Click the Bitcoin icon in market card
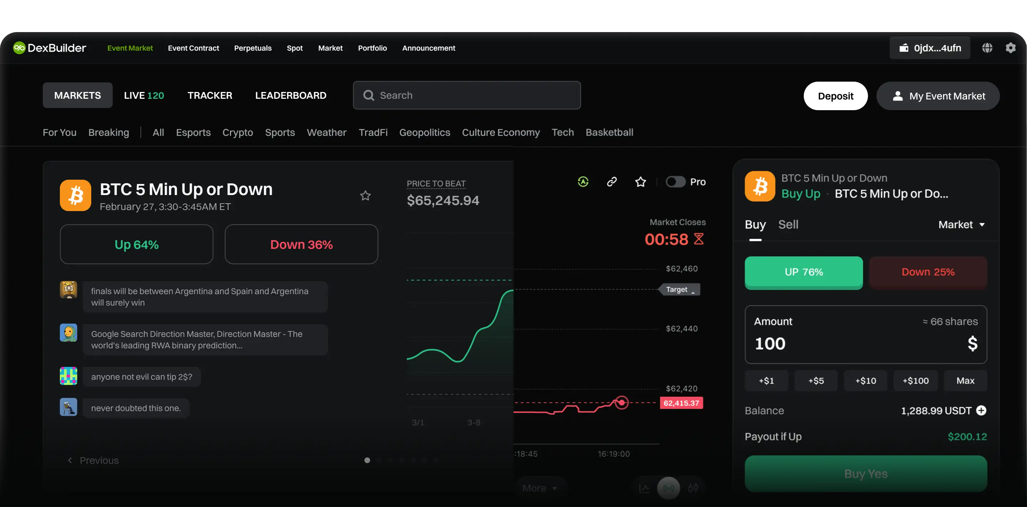 tap(75, 195)
